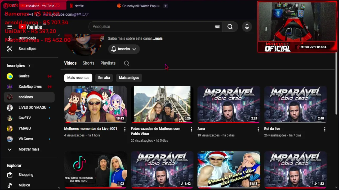Click the main page vertical scrollbar
The width and height of the screenshot is (339, 190).
(x=337, y=83)
